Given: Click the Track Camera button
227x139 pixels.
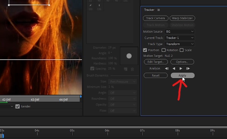Looking at the screenshot, I should [x=155, y=18].
